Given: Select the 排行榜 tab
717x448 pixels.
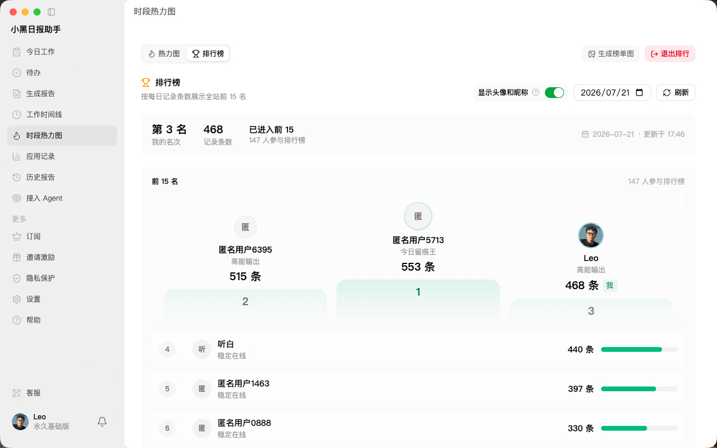Looking at the screenshot, I should (208, 54).
